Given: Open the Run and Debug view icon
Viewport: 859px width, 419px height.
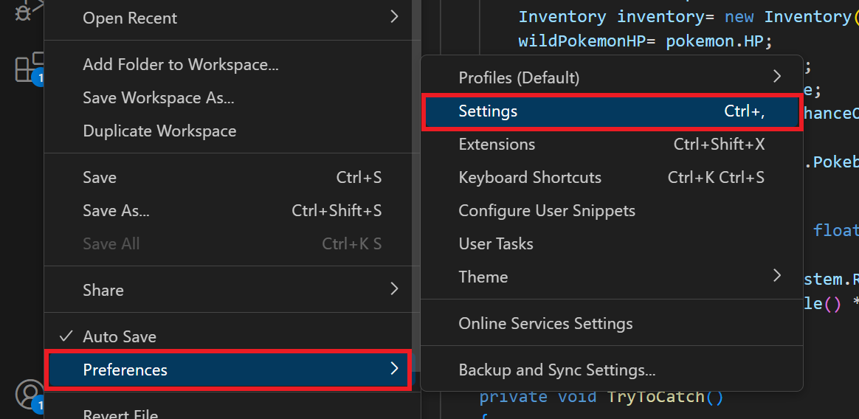Looking at the screenshot, I should pyautogui.click(x=27, y=10).
